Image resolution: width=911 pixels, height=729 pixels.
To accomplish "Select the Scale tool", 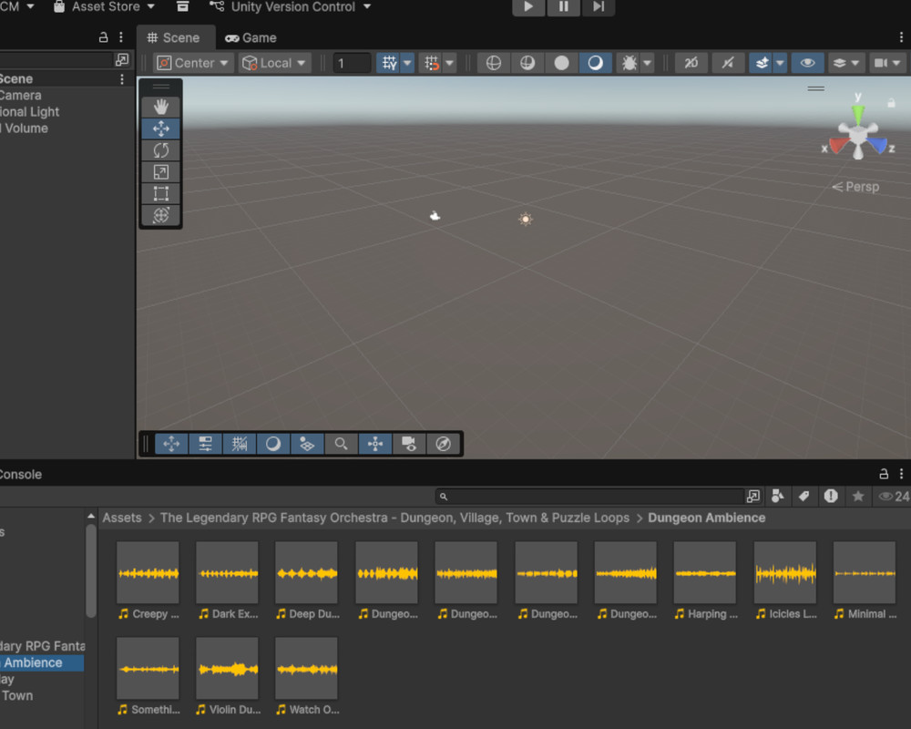I will coord(161,172).
